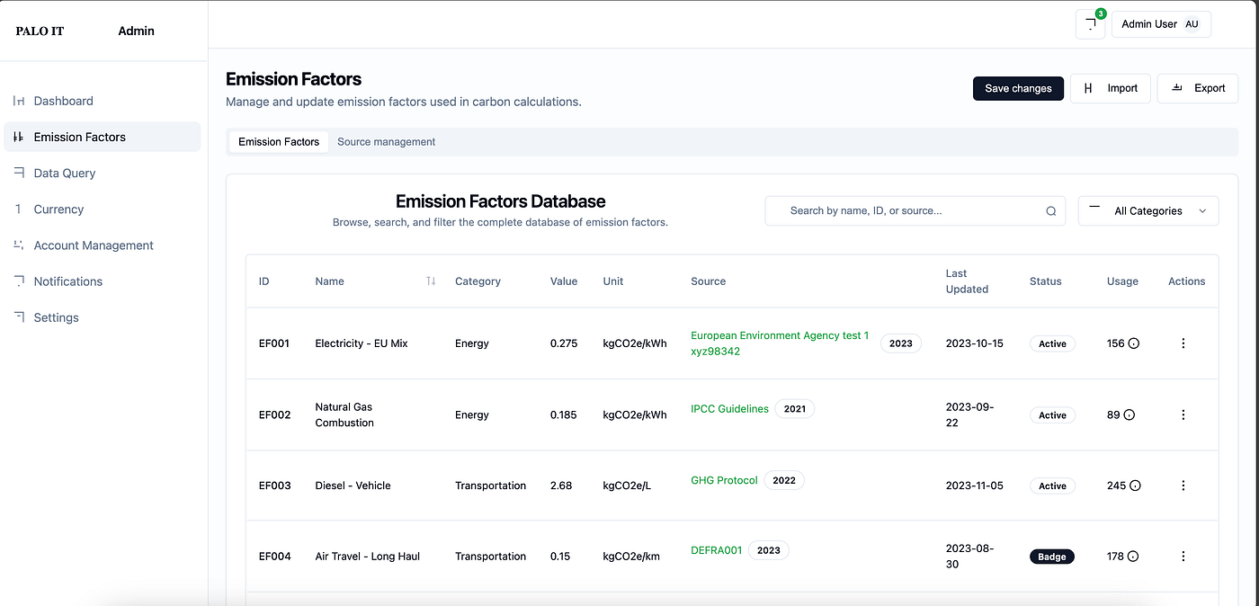Open Data Query in sidebar
Screen dimensions: 1259x606
(65, 174)
